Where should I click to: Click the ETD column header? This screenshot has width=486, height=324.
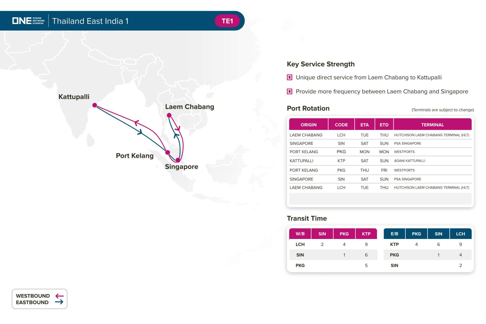coord(384,124)
